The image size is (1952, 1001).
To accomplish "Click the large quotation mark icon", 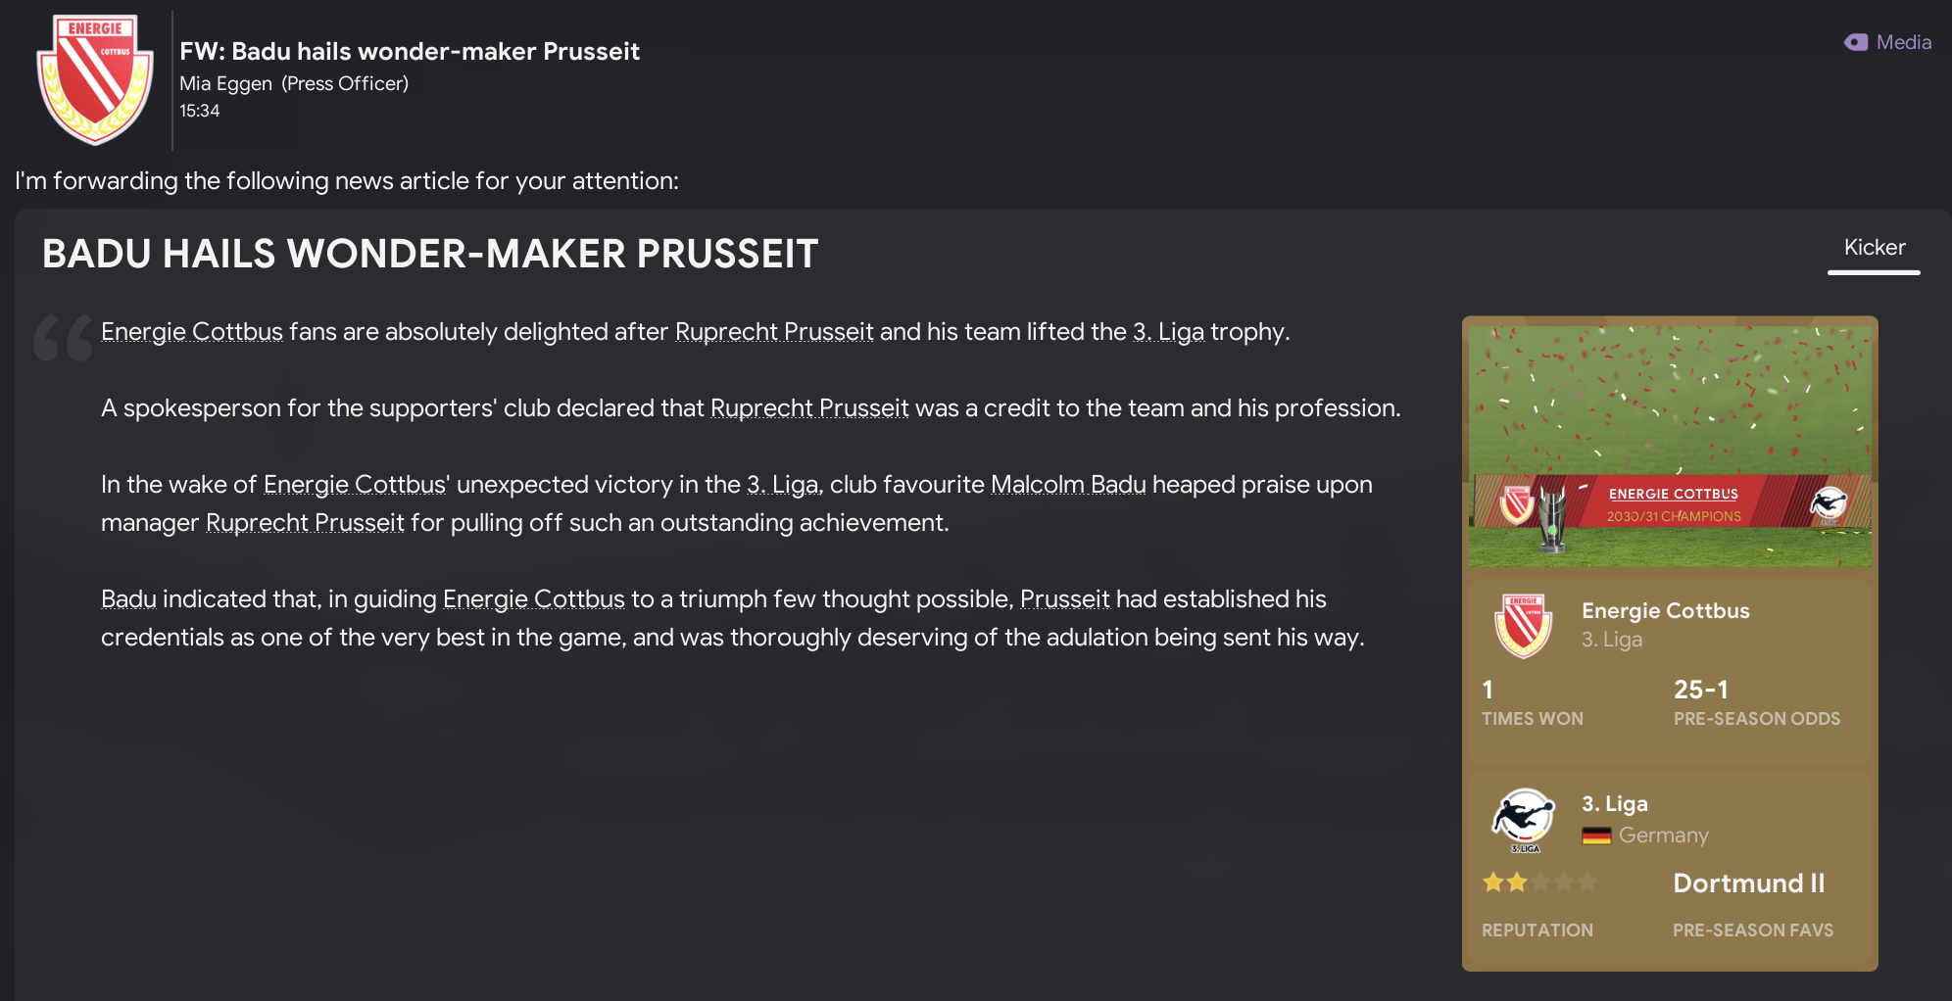I will click(x=63, y=338).
